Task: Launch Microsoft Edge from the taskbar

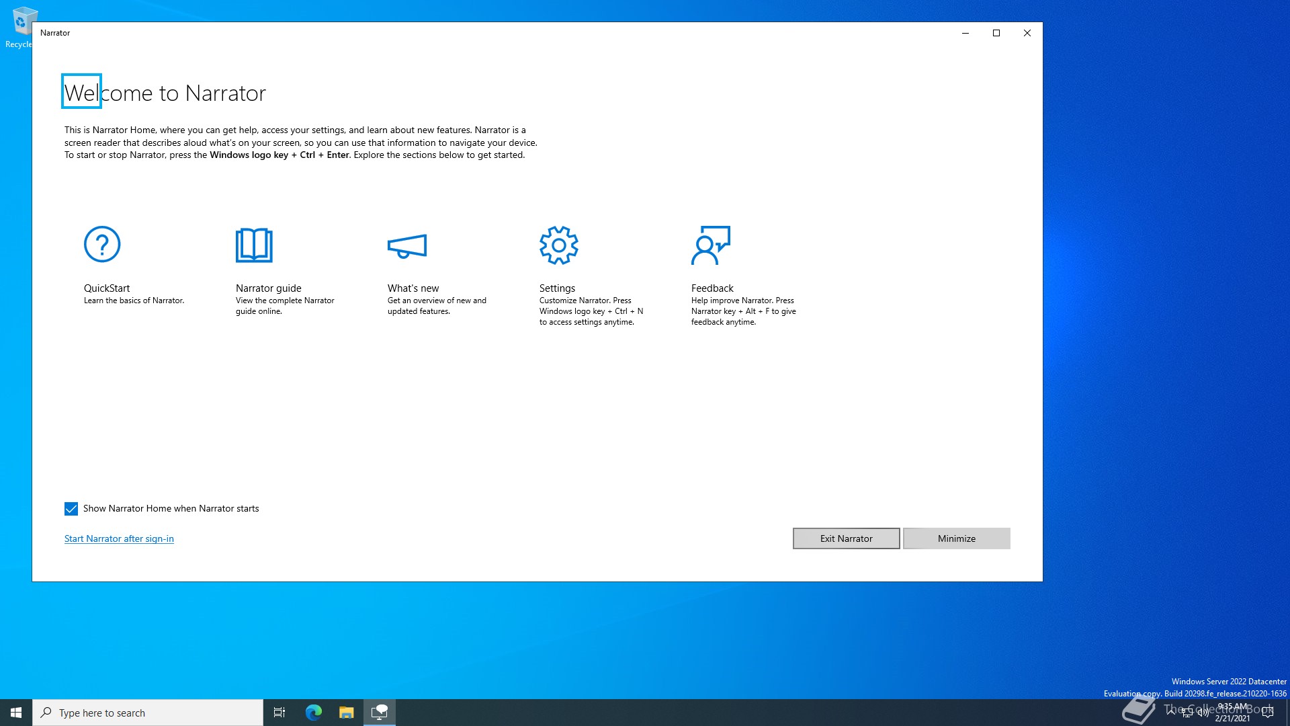Action: tap(314, 713)
